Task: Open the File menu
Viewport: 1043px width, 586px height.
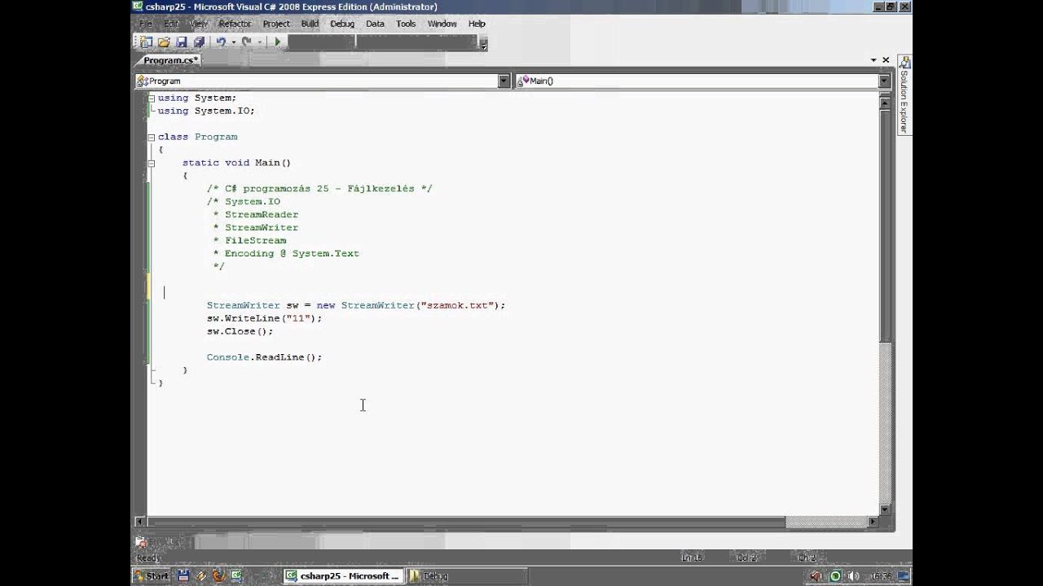Action: pyautogui.click(x=145, y=24)
